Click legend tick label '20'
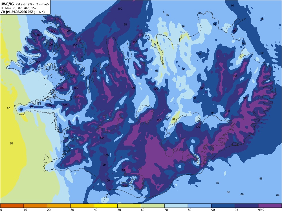 [49, 210]
